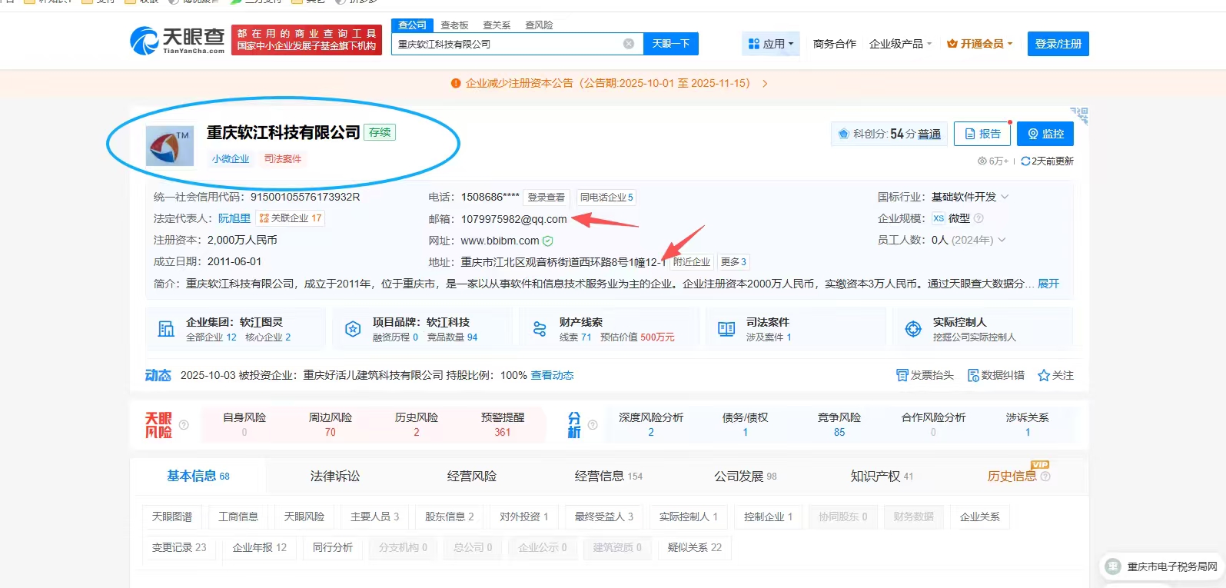1226x588 pixels.
Task: Click the 重庆市电子税务局网 floating button
Action: 1162,567
